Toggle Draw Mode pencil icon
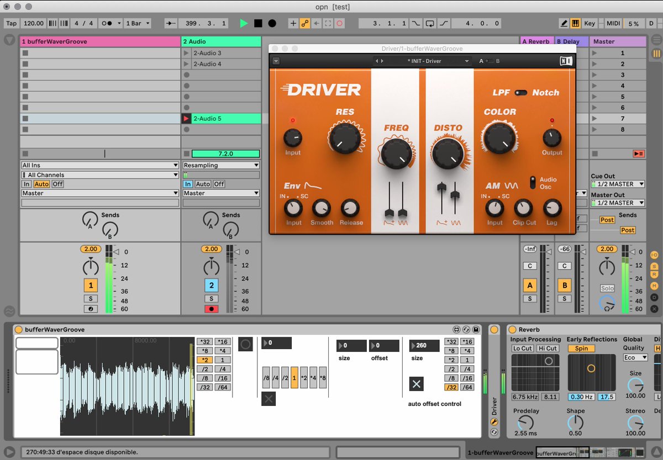The image size is (663, 460). (564, 23)
